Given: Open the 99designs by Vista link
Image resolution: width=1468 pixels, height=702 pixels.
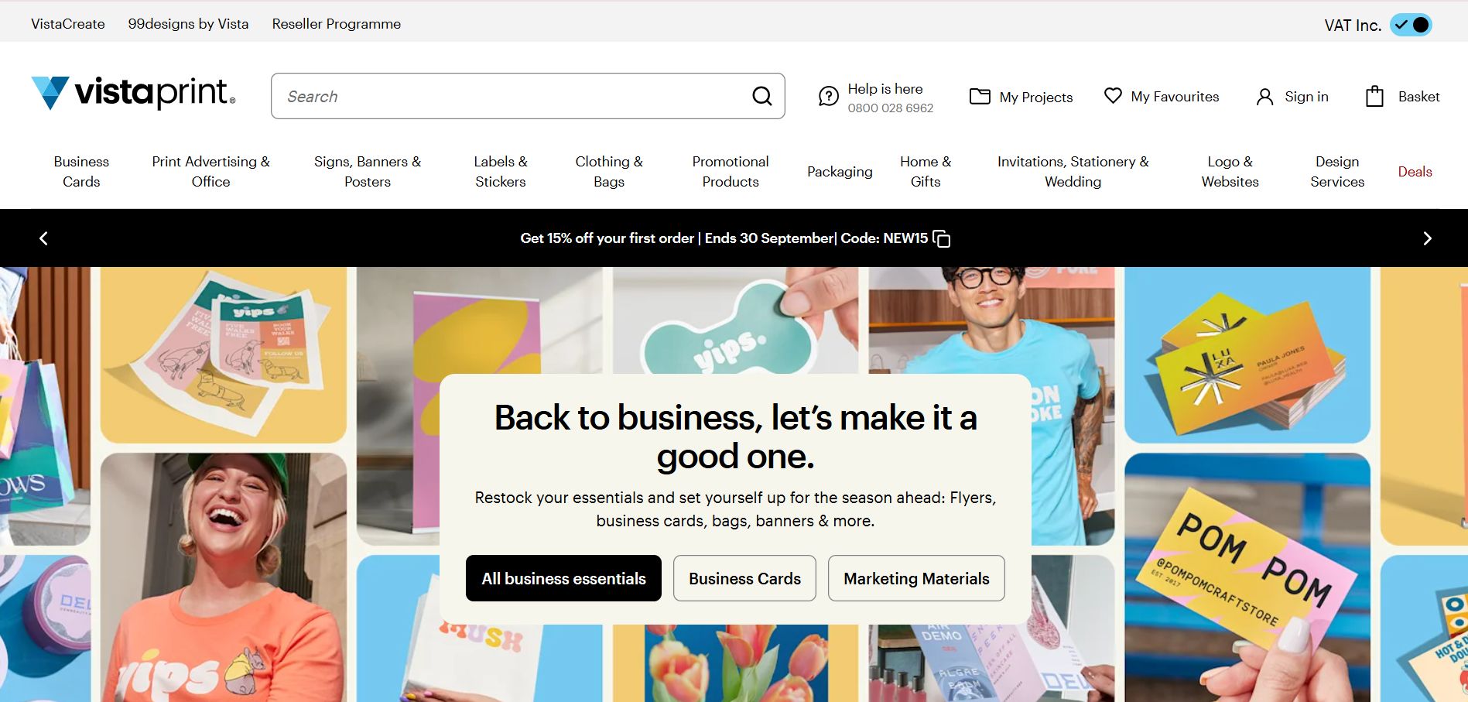Looking at the screenshot, I should click(188, 24).
